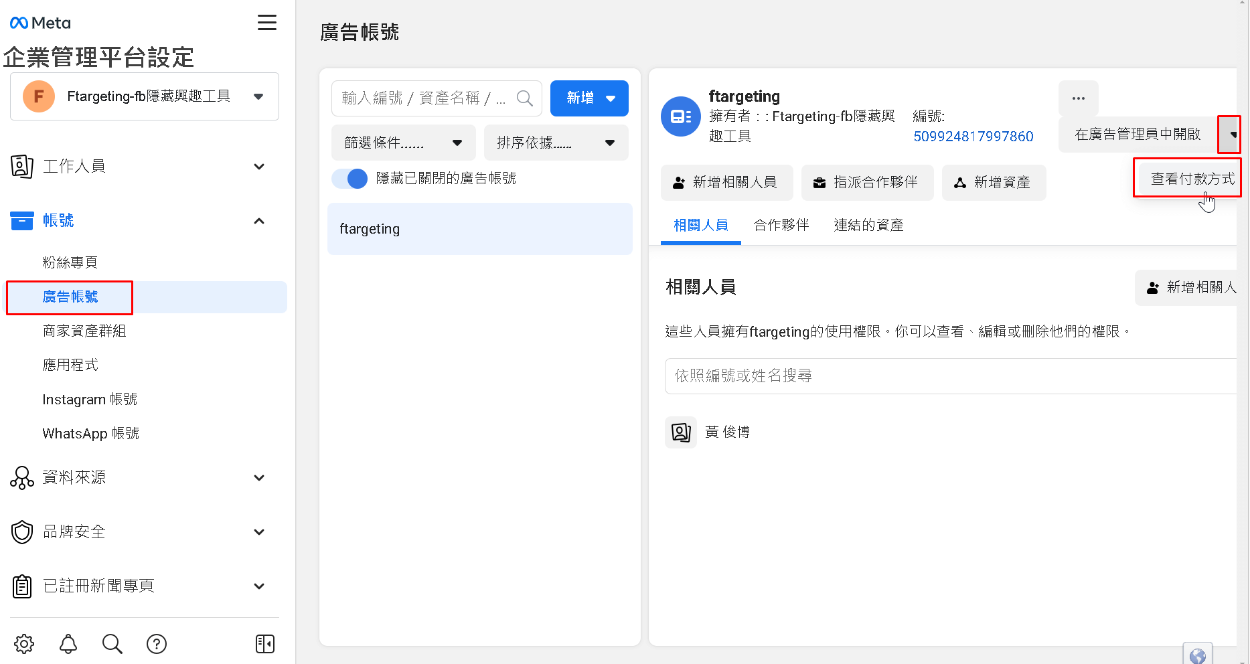Open notifications bell icon
1250x664 pixels.
tap(68, 644)
